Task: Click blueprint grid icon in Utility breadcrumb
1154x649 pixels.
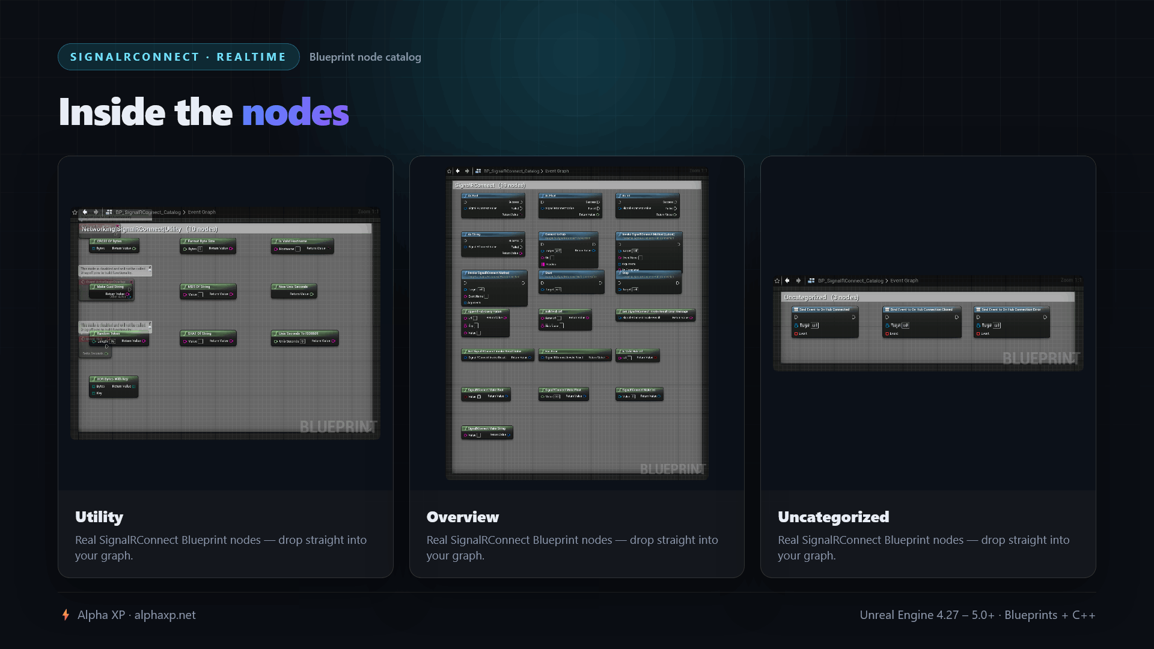Action: 109,212
